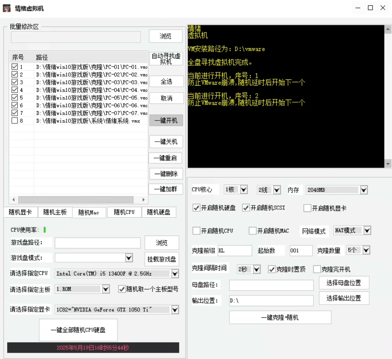
Task: Enable the 开启随机显卡 checkbox
Action: pos(307,208)
